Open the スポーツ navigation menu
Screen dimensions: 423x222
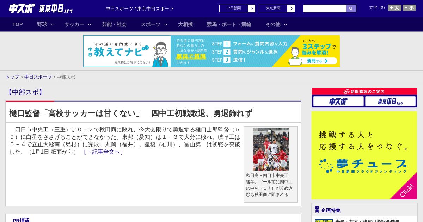151,24
